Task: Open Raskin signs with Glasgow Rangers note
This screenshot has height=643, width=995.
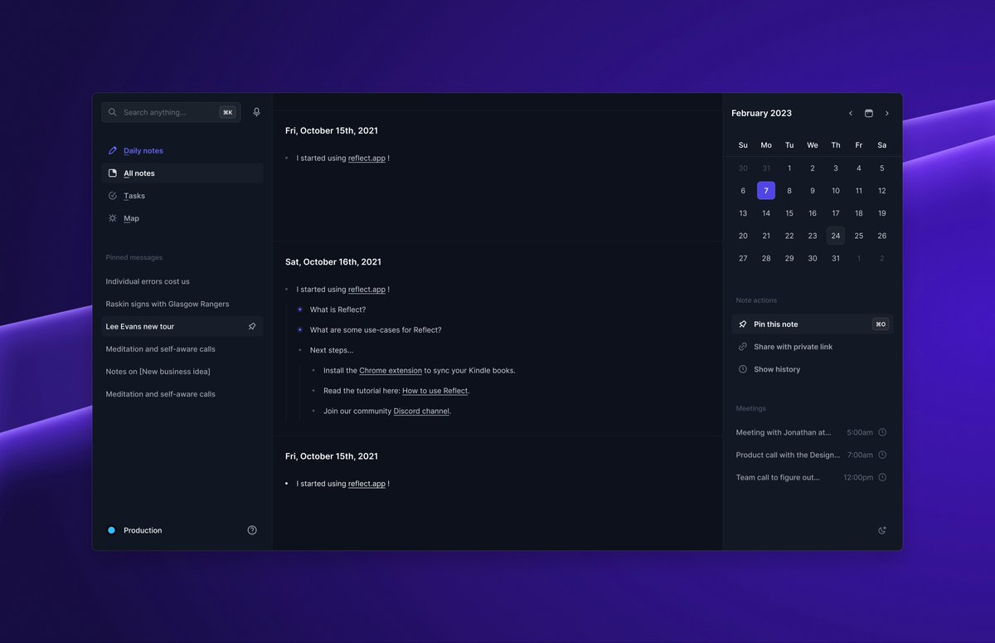Action: pos(167,304)
